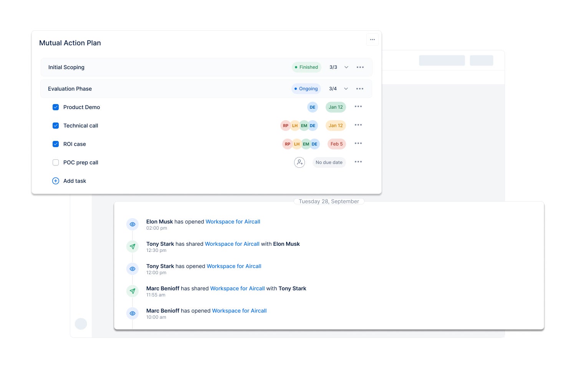Collapse the Evaluation Phase section chevron
Viewport: 576px width, 384px height.
346,89
